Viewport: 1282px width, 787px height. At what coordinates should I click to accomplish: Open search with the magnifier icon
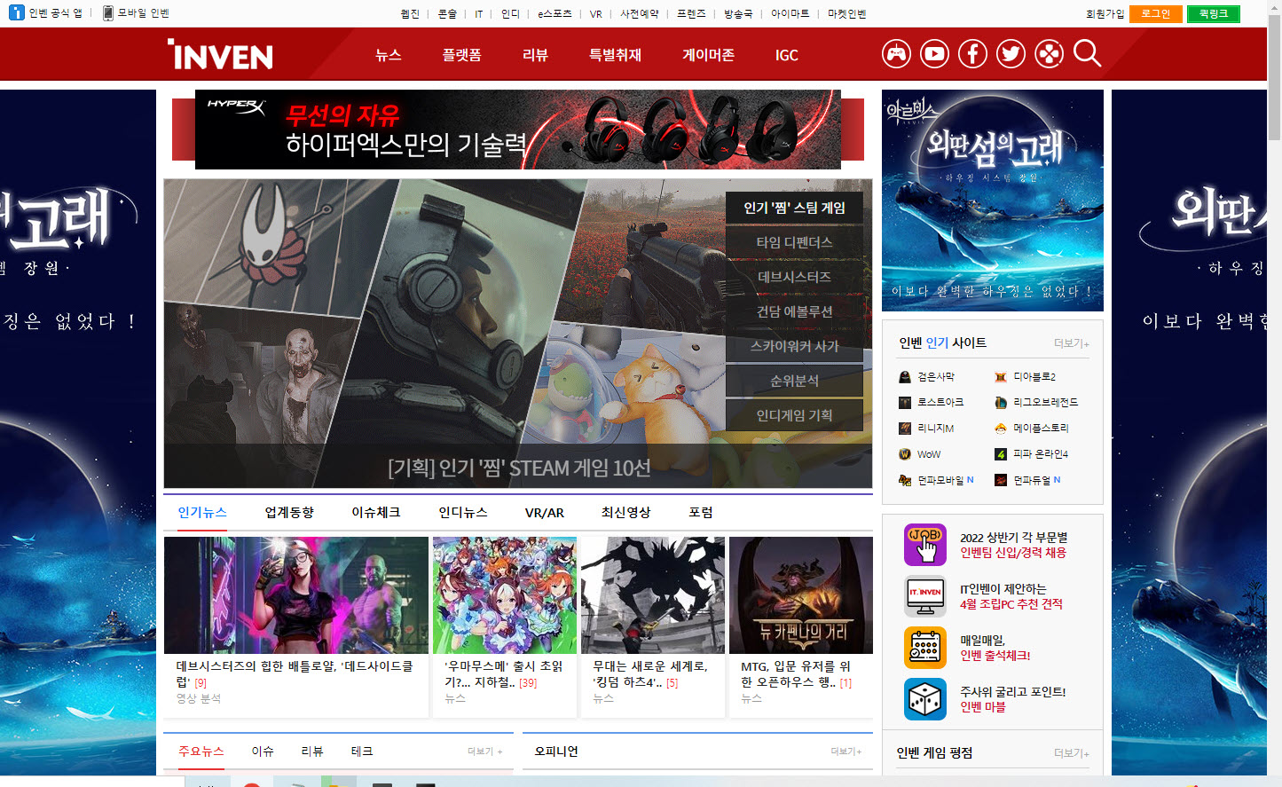point(1087,53)
